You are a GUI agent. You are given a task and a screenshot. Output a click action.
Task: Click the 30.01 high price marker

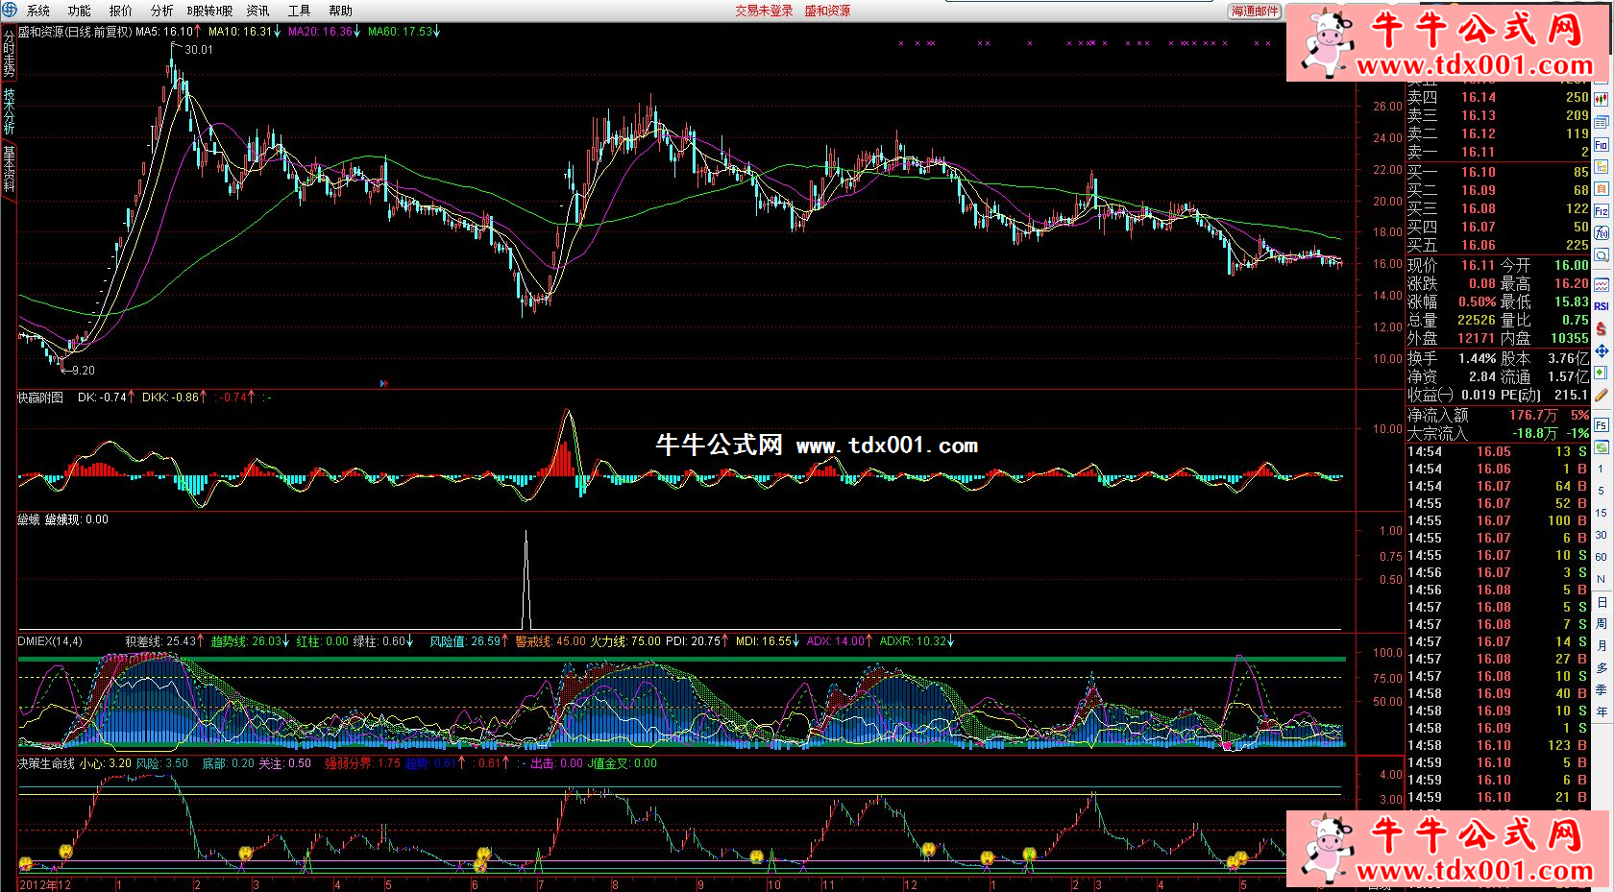pos(199,50)
